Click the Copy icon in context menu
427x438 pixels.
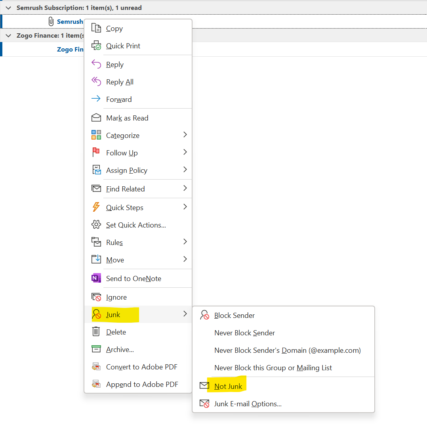click(96, 28)
